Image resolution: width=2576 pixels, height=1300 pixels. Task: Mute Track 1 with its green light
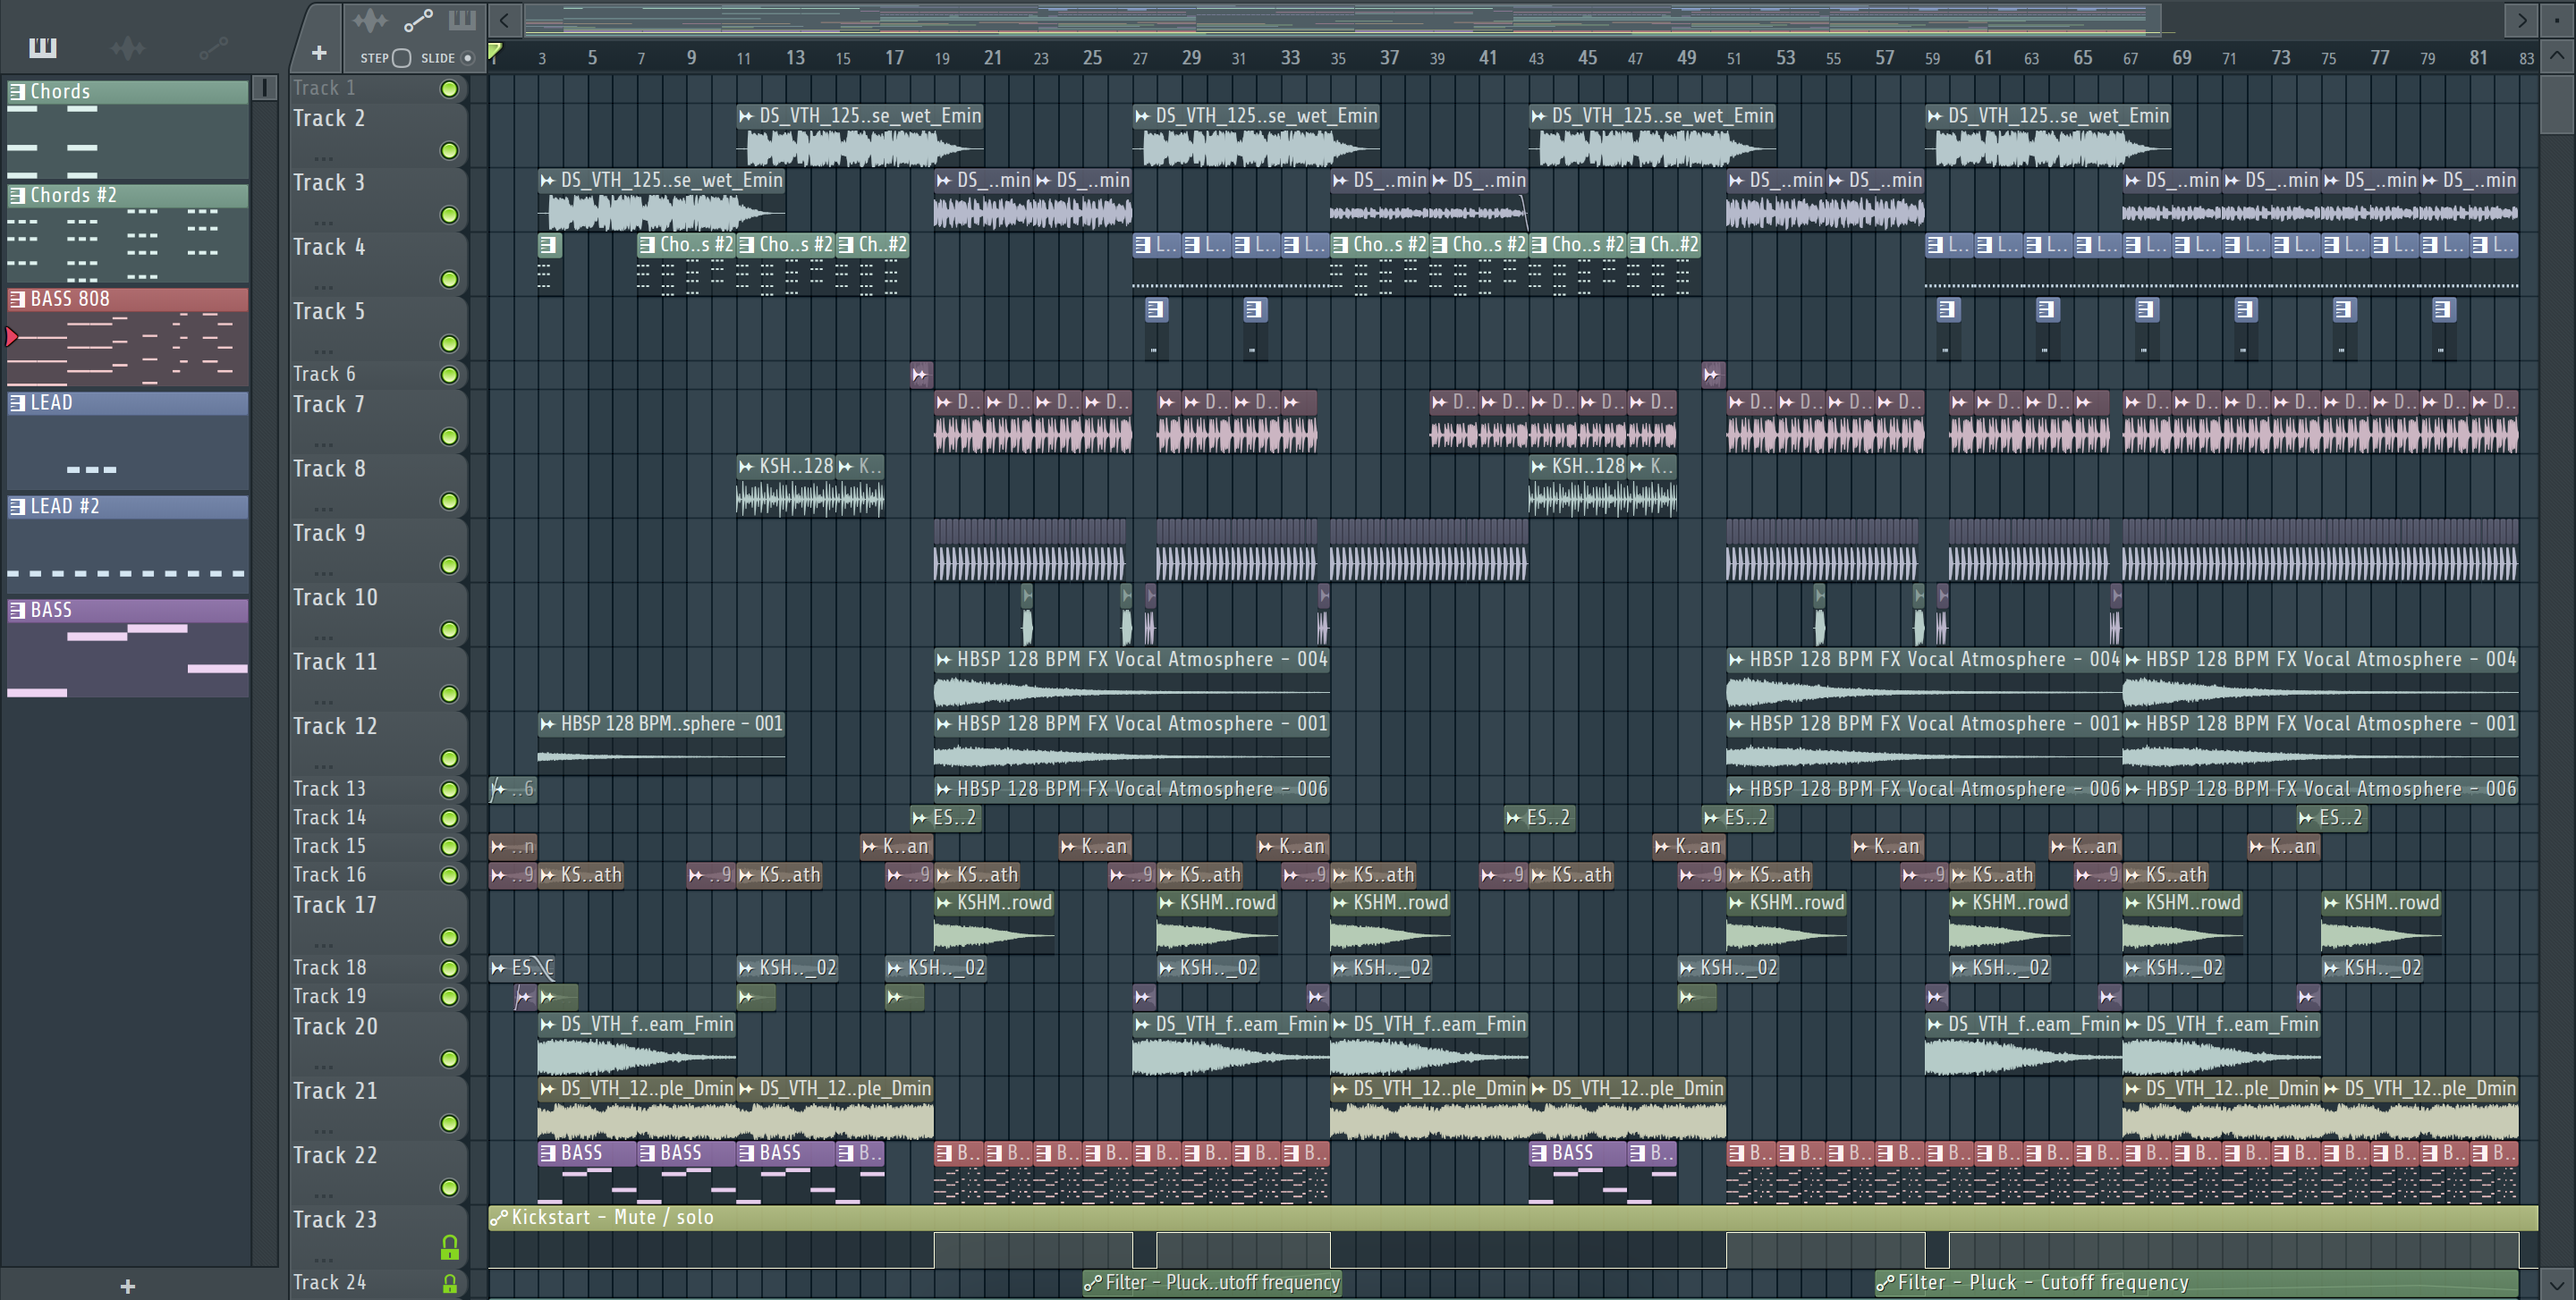pyautogui.click(x=450, y=89)
